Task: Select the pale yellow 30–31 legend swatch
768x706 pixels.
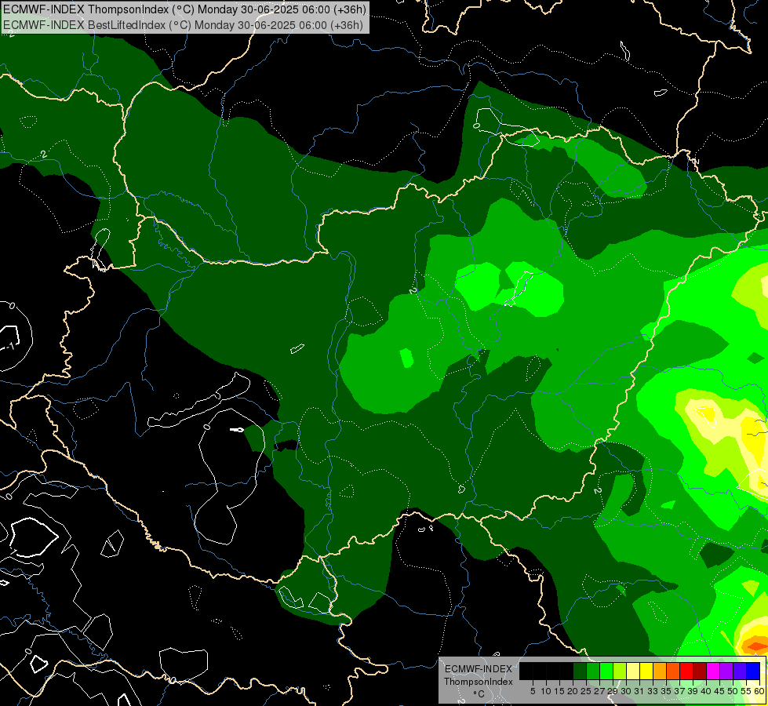Action: pos(633,671)
